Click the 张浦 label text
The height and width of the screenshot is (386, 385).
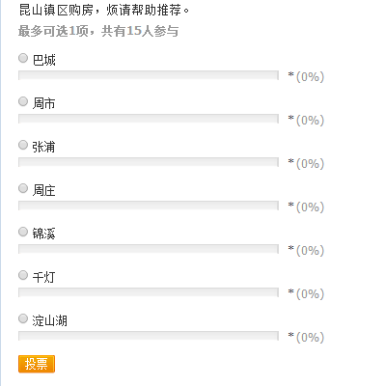coord(43,147)
